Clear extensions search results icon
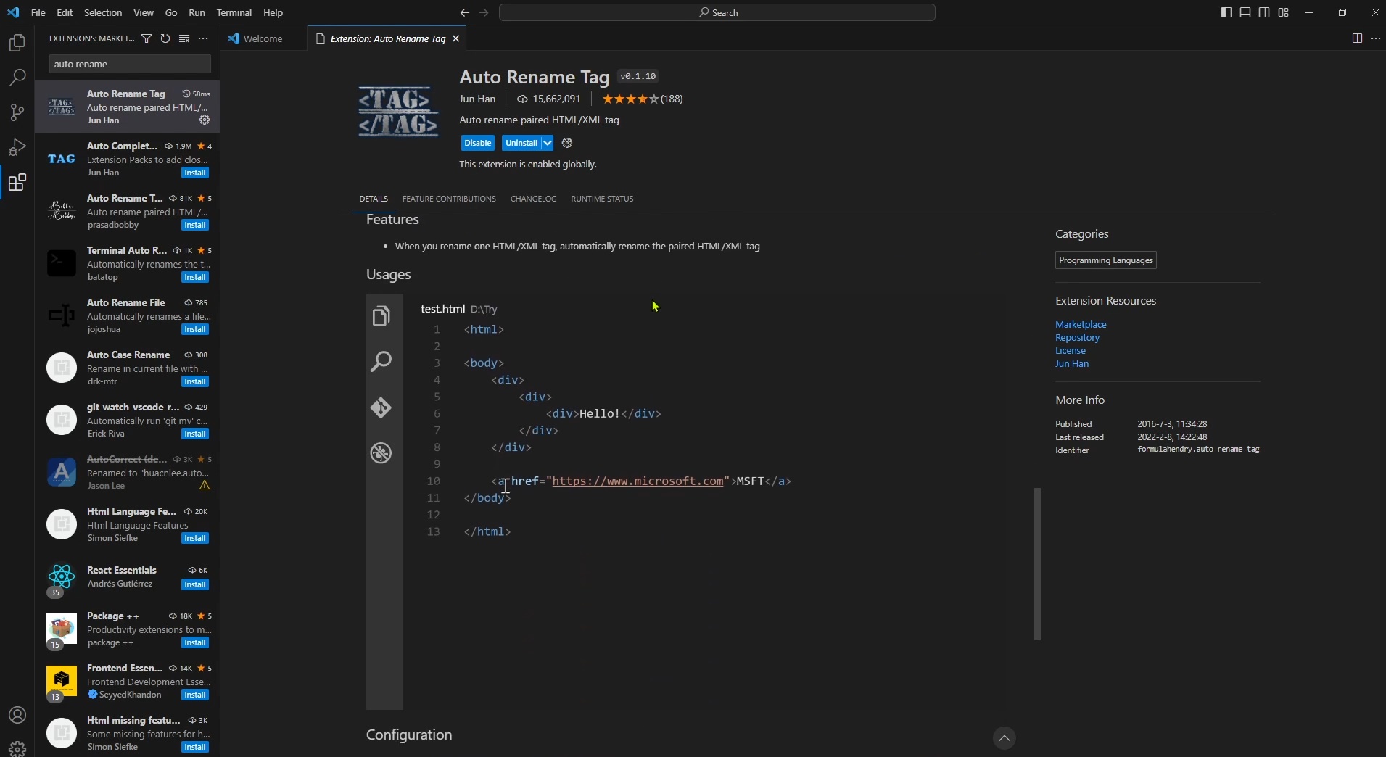The image size is (1386, 757). [184, 38]
